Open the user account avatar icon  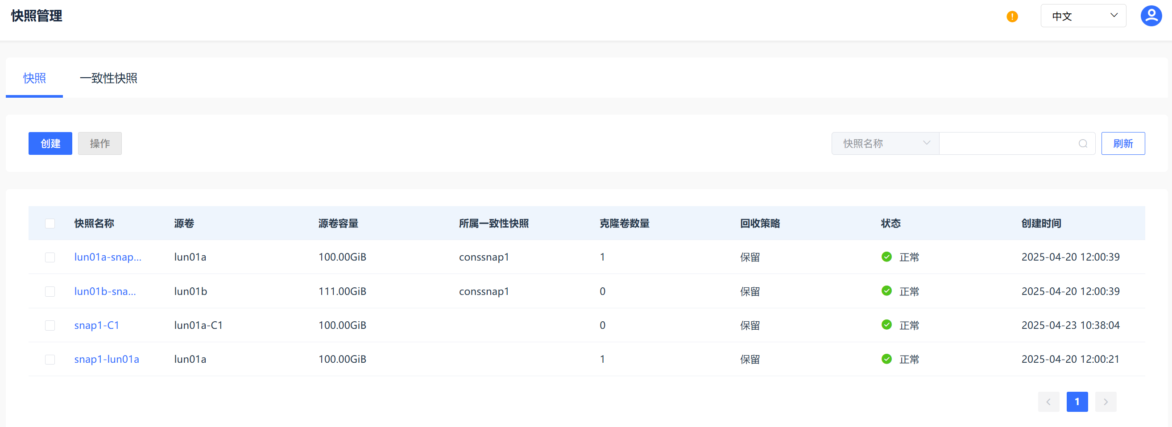tap(1151, 16)
